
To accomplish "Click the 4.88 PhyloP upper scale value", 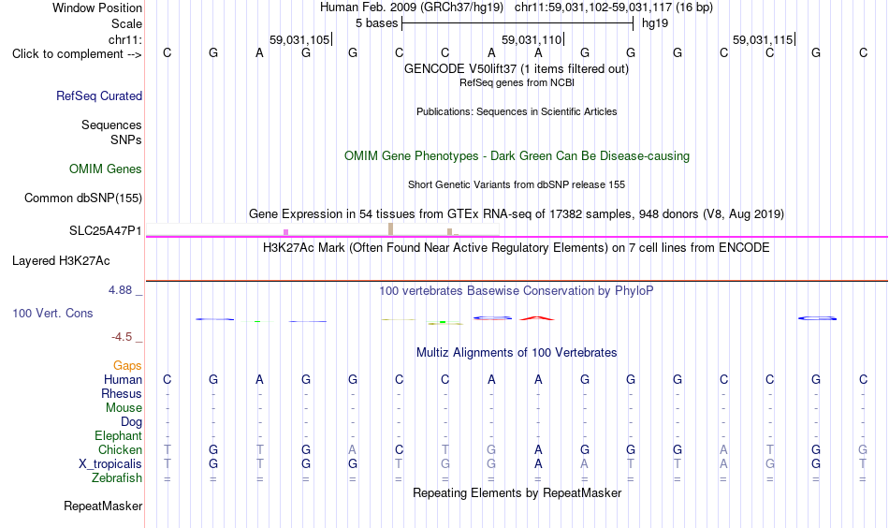I will 120,290.
